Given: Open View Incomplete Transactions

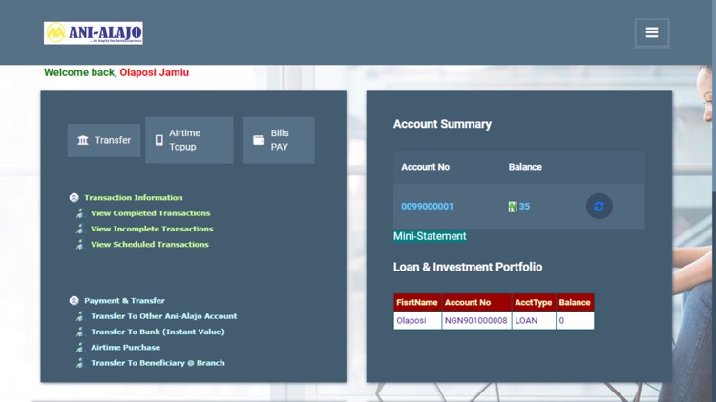Looking at the screenshot, I should pyautogui.click(x=152, y=229).
